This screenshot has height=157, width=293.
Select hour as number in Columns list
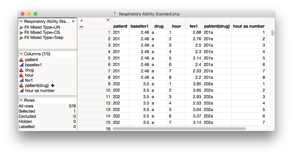click(x=40, y=91)
